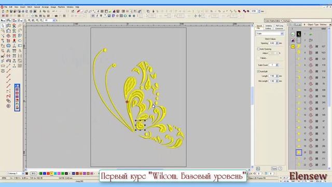Enable the Auto Spacing checkbox
This screenshot has height=187, width=332.
pyautogui.click(x=258, y=49)
